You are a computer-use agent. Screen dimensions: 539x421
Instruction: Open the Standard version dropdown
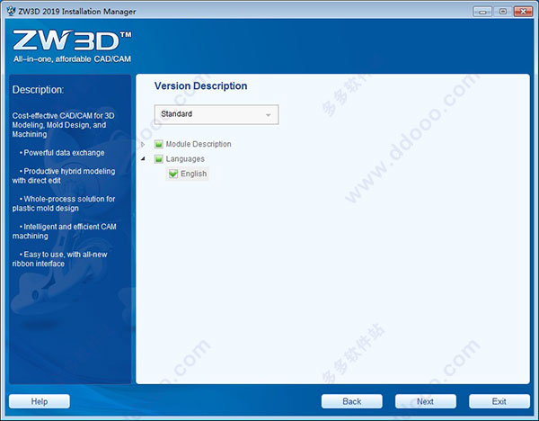click(x=216, y=114)
